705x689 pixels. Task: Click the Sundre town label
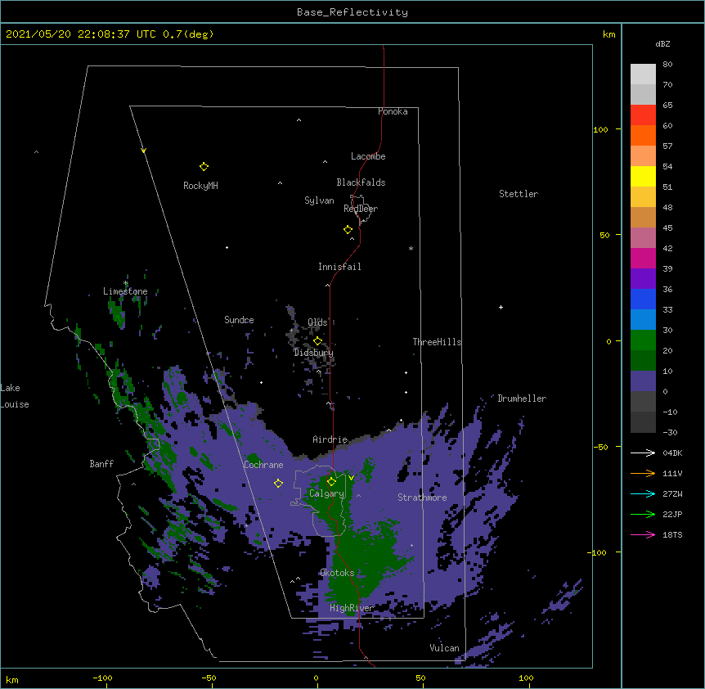click(239, 320)
